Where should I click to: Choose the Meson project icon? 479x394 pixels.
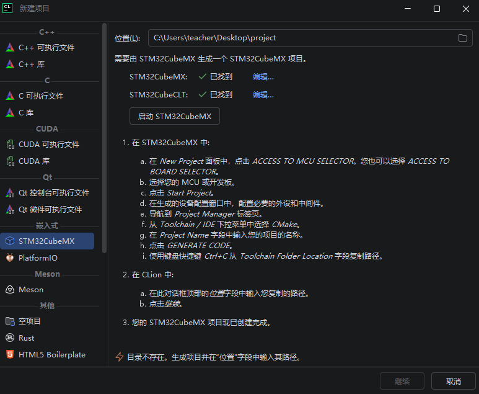(10, 290)
